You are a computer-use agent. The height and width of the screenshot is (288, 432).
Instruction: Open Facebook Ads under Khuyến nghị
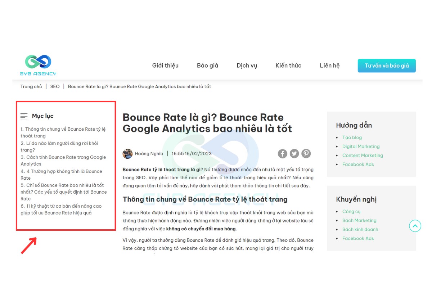(358, 239)
